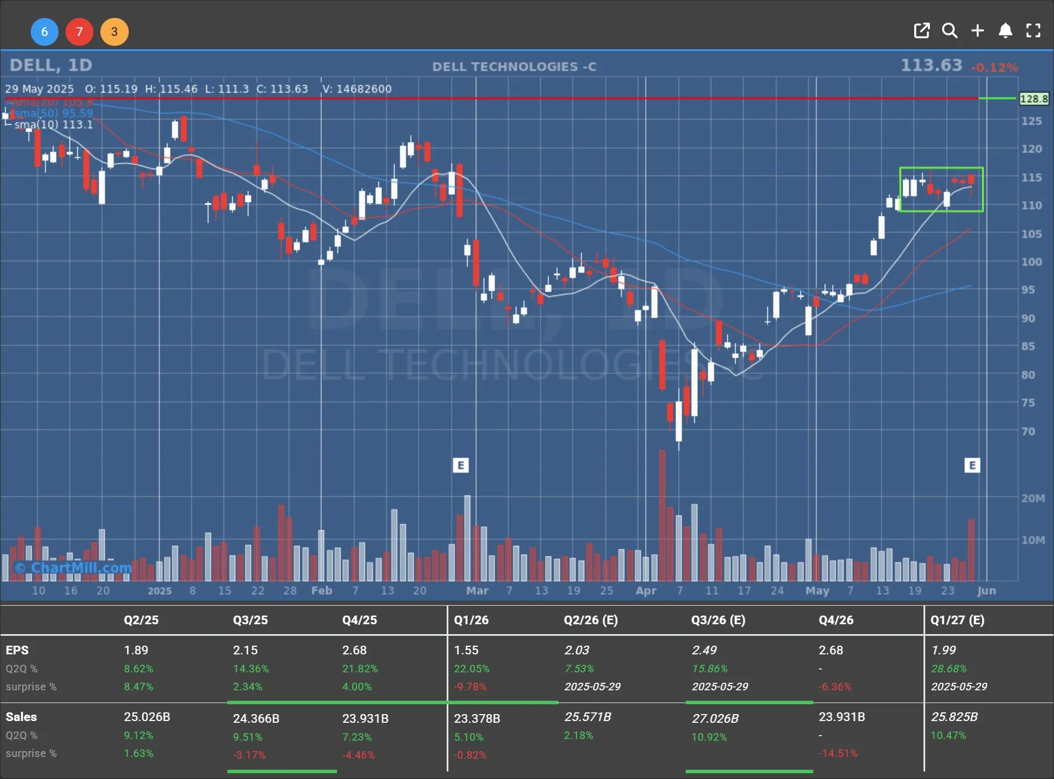Click the orange badge showing 3
Screen dimensions: 1054x779
click(114, 32)
